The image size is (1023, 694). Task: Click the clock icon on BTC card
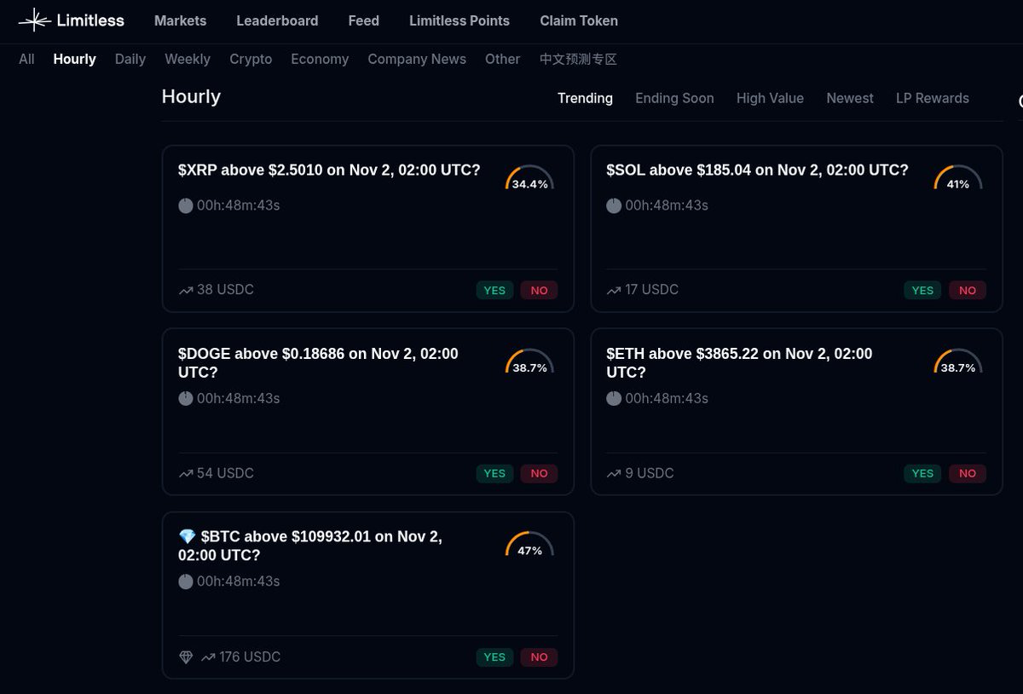coord(186,581)
